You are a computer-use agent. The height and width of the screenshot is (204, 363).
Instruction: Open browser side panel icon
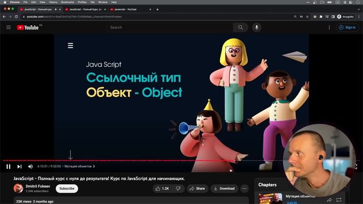point(333,16)
